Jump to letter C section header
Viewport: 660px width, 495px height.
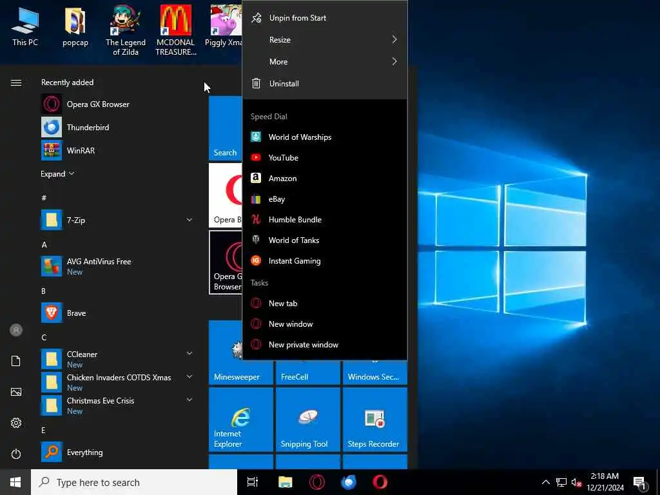pos(44,338)
